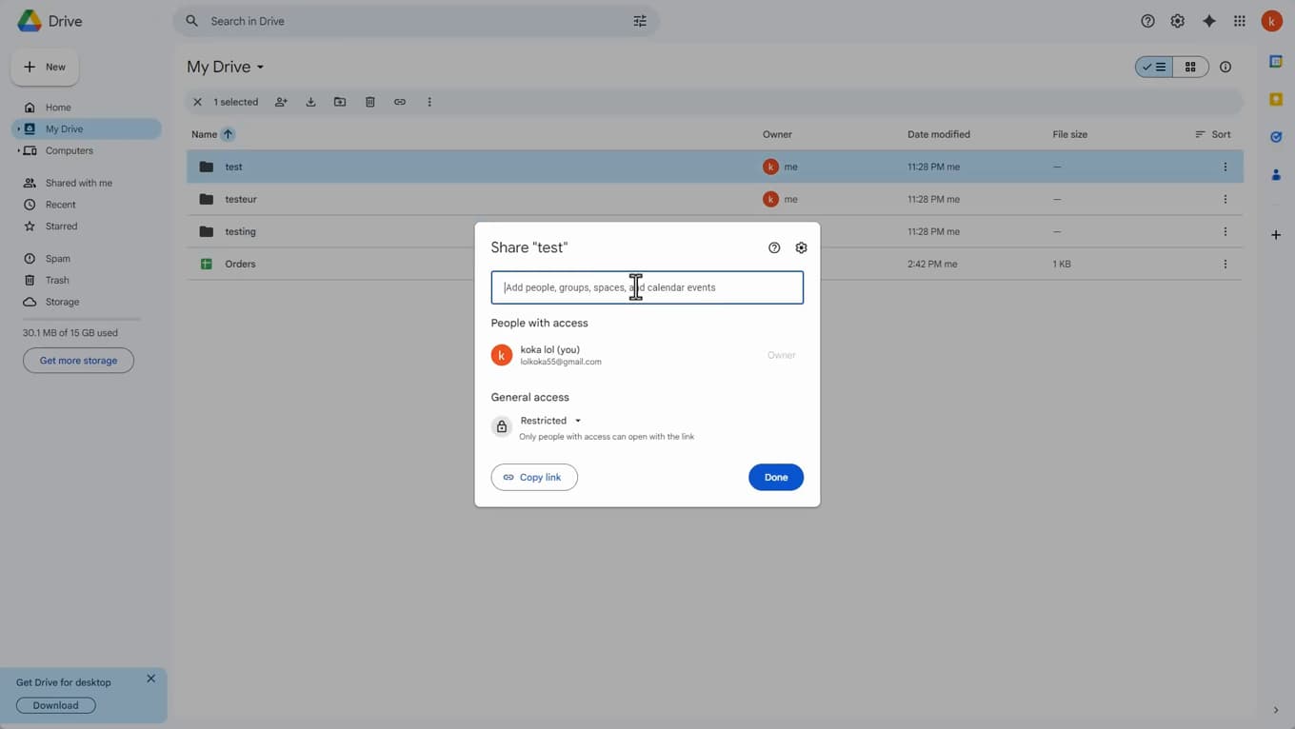Show the details info panel
The height and width of the screenshot is (729, 1295).
pyautogui.click(x=1225, y=67)
